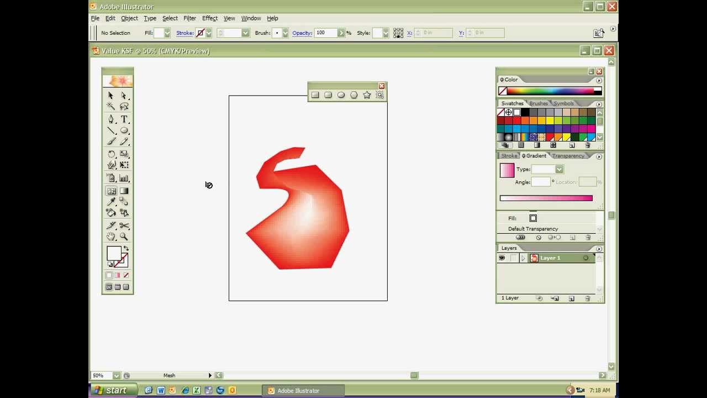Open the File menu
Screen dimensions: 707x398
95,18
